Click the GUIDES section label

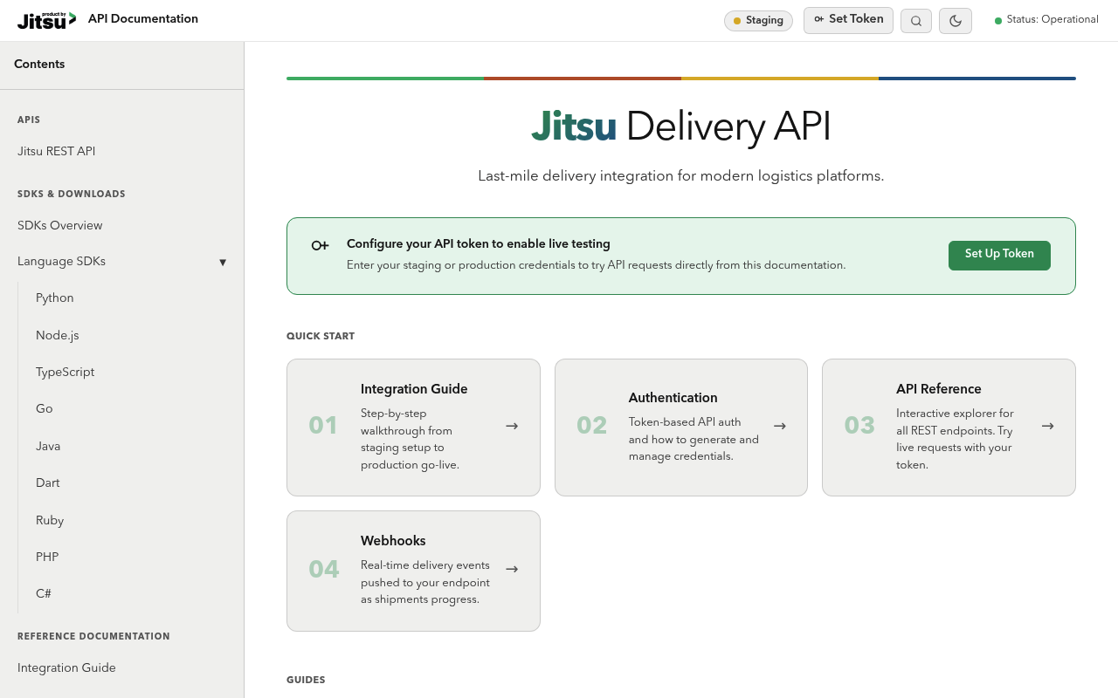coord(306,681)
